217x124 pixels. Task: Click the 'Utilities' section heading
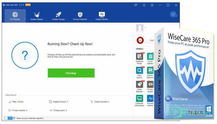pyautogui.click(x=139, y=49)
